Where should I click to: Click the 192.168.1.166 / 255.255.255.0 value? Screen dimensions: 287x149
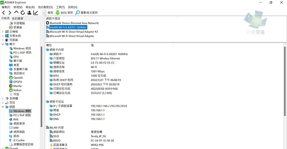pos(109,106)
